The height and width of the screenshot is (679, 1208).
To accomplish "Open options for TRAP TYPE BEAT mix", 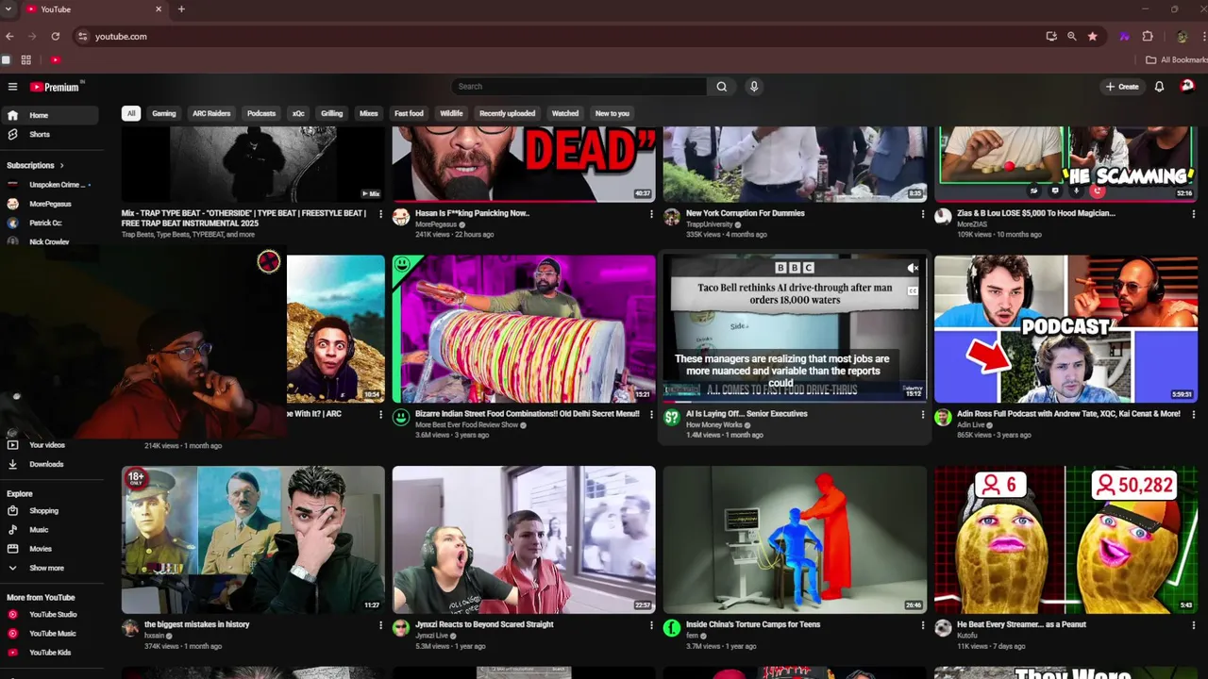I will click(x=380, y=214).
